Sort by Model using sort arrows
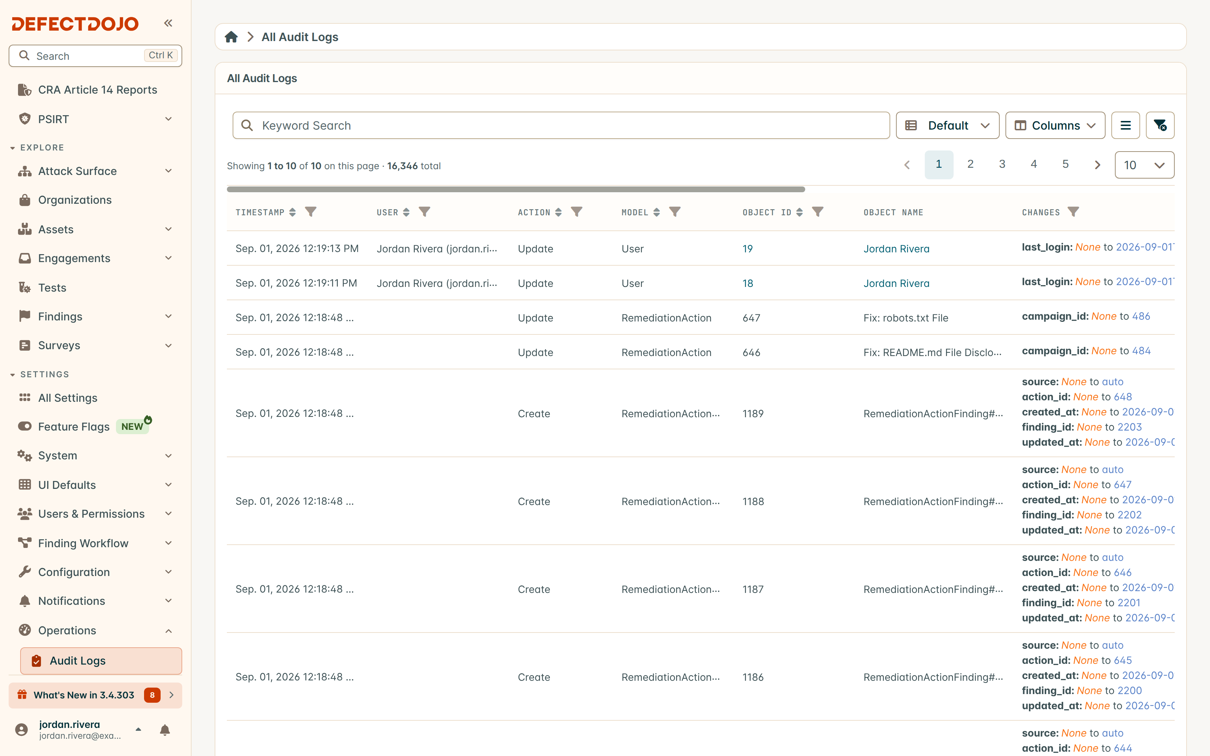1210x756 pixels. (x=656, y=212)
